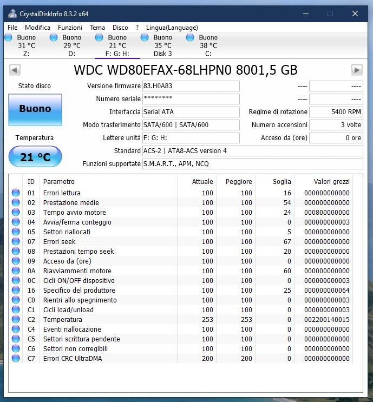Viewport: 373px width, 402px height.
Task: Click the 21 °C temperature button
Action: [x=35, y=156]
